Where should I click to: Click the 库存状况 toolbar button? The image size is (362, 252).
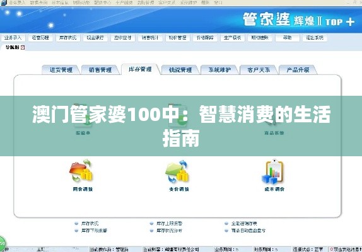(68, 38)
